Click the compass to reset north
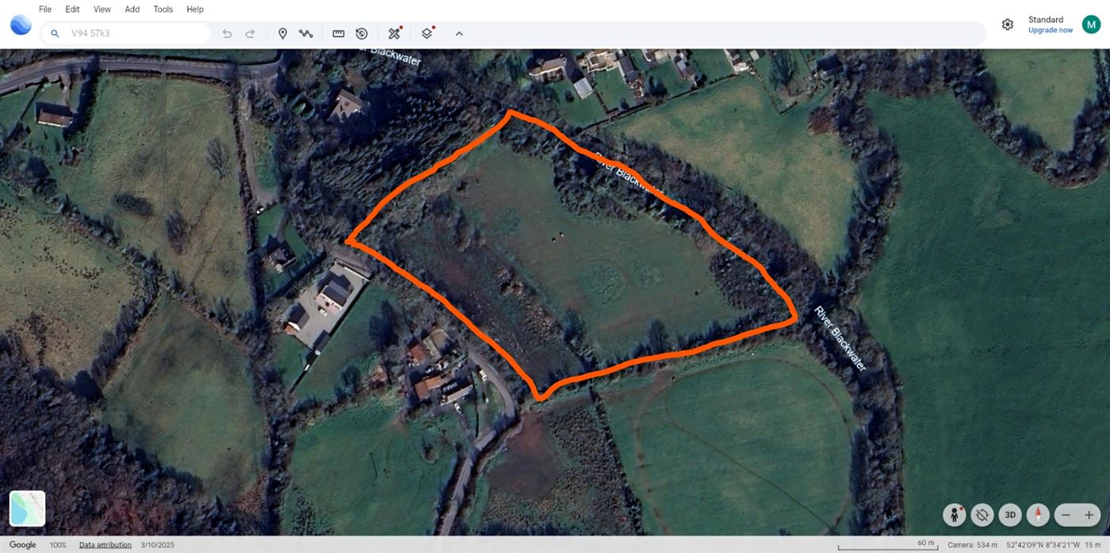This screenshot has height=553, width=1110. pyautogui.click(x=1038, y=515)
